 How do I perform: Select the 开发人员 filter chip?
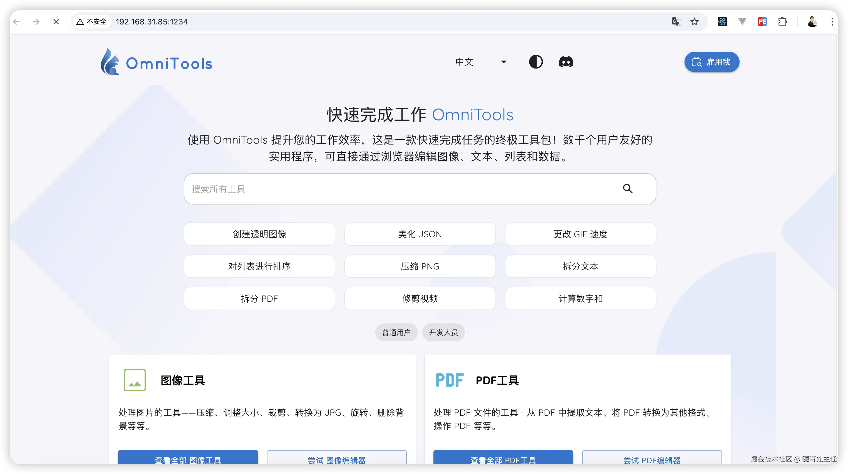coord(443,332)
